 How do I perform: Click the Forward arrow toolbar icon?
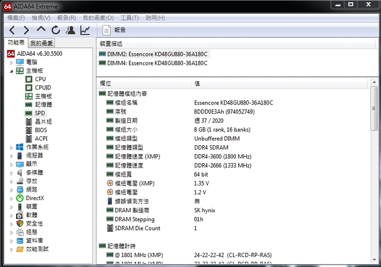[26, 30]
